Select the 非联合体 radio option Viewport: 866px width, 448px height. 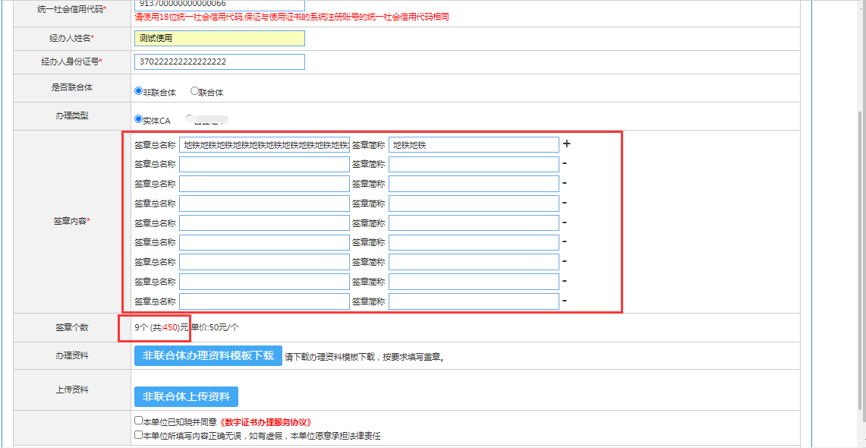point(139,91)
